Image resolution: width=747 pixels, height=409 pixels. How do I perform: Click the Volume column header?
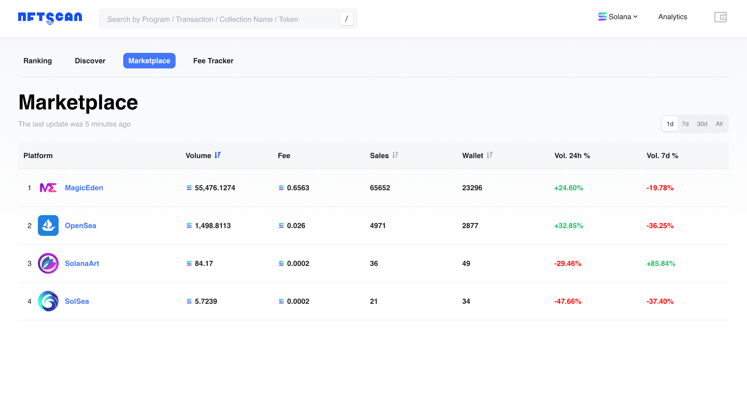tap(198, 156)
